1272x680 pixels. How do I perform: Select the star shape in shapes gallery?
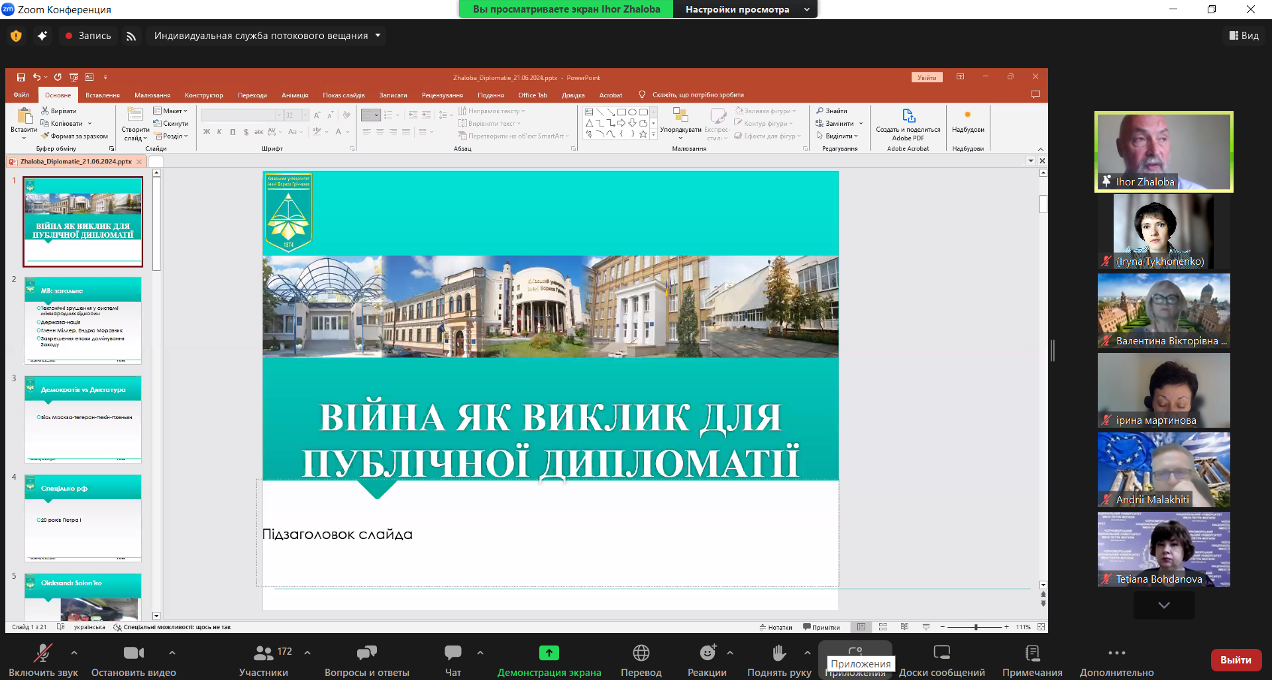click(643, 134)
